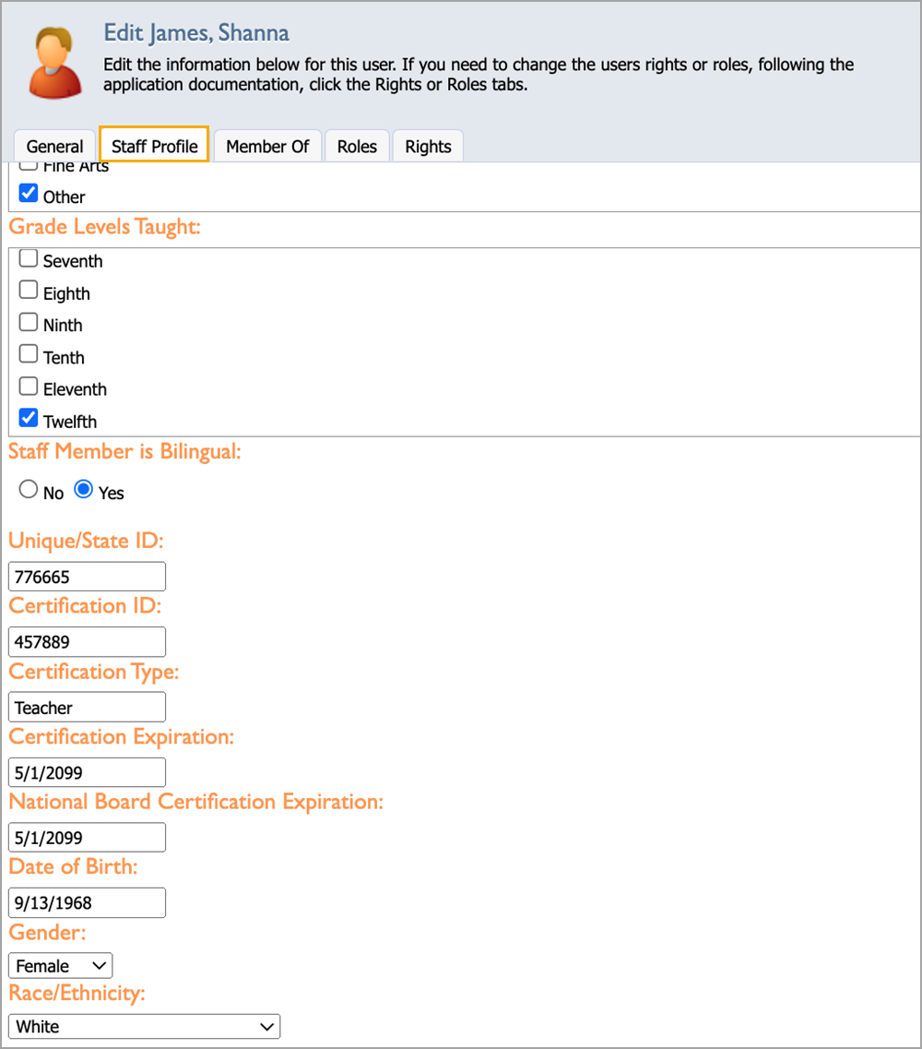Expand the Gender dropdown
922x1049 pixels.
click(x=60, y=965)
